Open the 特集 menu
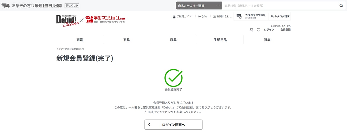The image size is (347, 139). coord(267,40)
